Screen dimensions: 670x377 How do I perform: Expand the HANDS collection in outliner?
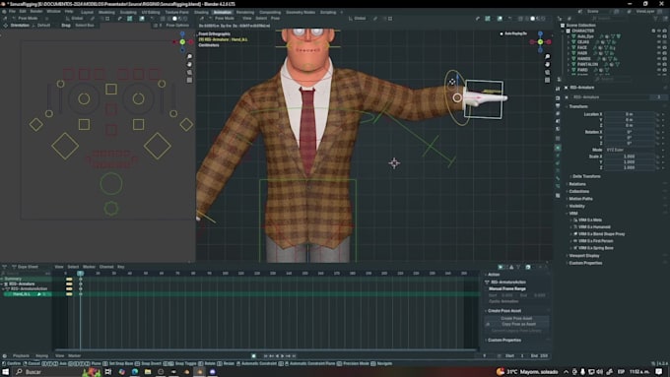569,59
